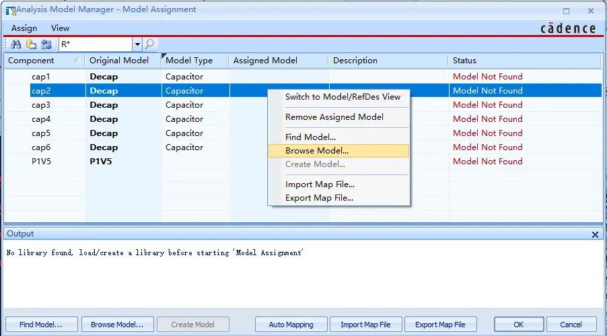Select the cap3 component row
The height and width of the screenshot is (336, 607).
pyautogui.click(x=303, y=105)
